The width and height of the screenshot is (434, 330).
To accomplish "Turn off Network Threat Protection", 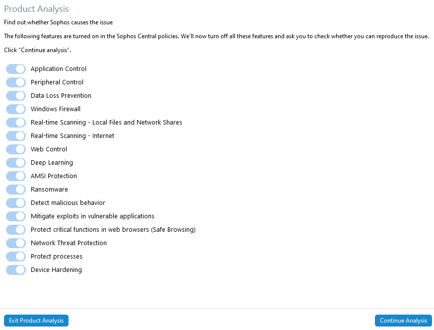I will 15,243.
